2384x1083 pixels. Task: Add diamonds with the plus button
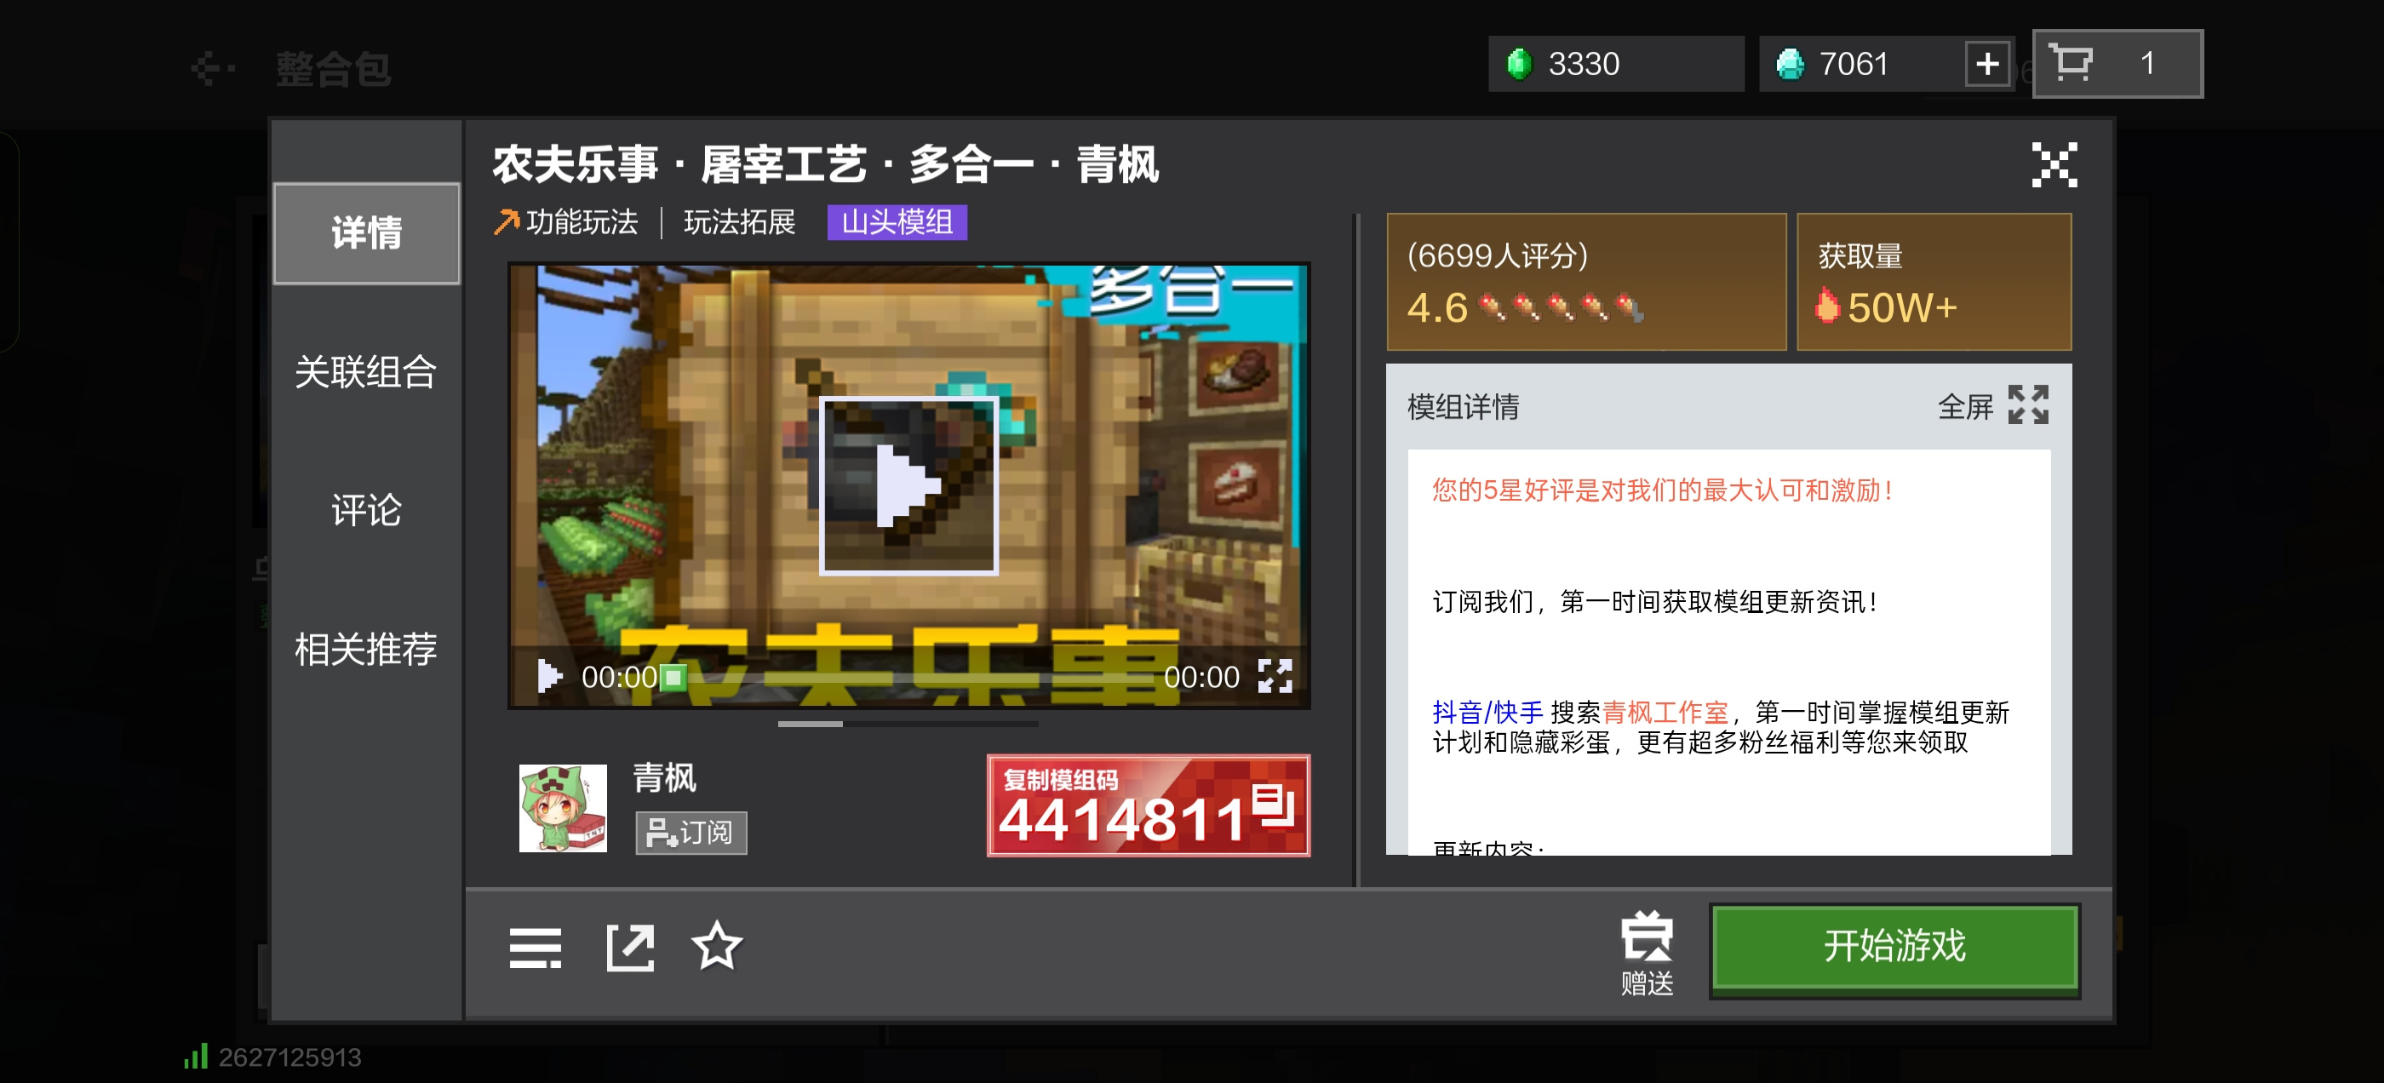coord(1987,64)
